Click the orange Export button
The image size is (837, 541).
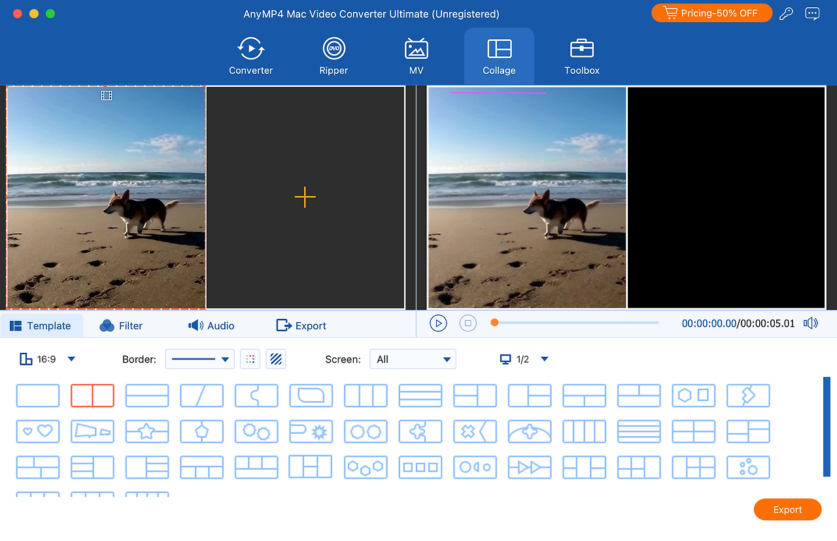(x=787, y=510)
